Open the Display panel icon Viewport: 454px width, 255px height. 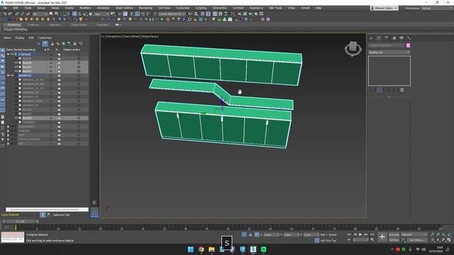402,38
